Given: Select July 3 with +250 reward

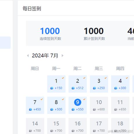Looking at the screenshot, I should pyautogui.click(x=99, y=84).
